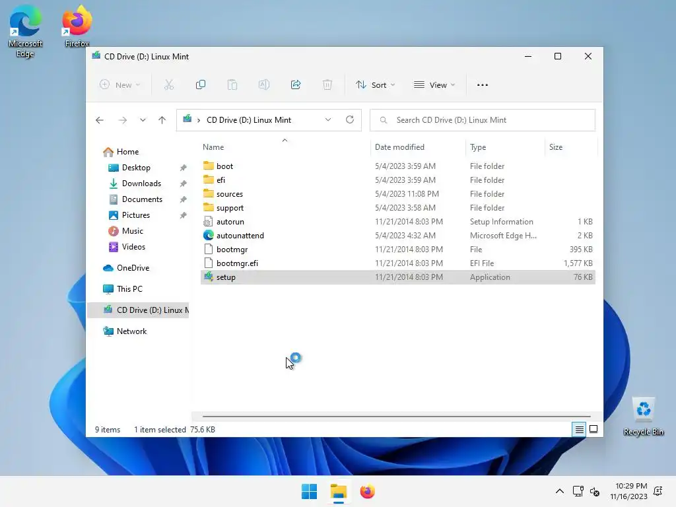The height and width of the screenshot is (507, 676).
Task: Select the boot folder
Action: pos(397,166)
